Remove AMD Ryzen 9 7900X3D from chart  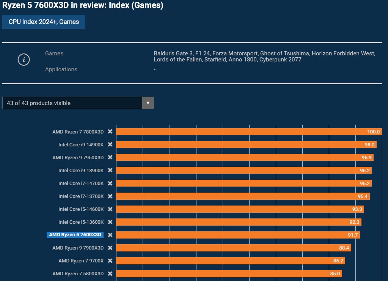110,248
